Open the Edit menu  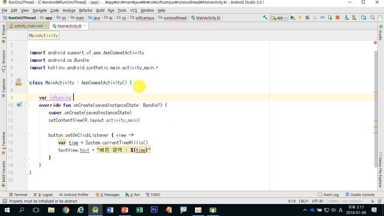pos(14,10)
